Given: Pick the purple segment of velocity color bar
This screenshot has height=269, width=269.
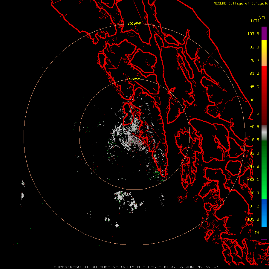Looking at the screenshot, I should point(264,33).
